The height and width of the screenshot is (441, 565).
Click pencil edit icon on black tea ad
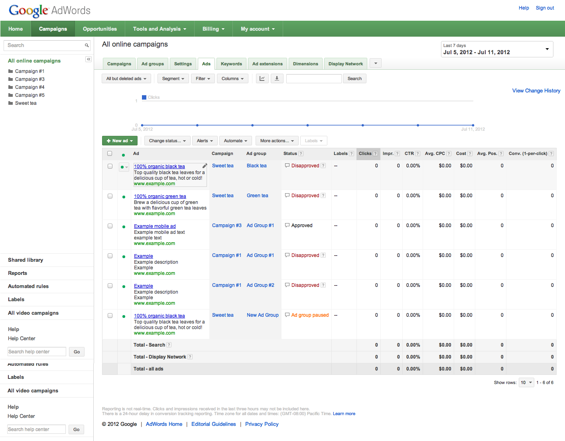[x=205, y=166]
